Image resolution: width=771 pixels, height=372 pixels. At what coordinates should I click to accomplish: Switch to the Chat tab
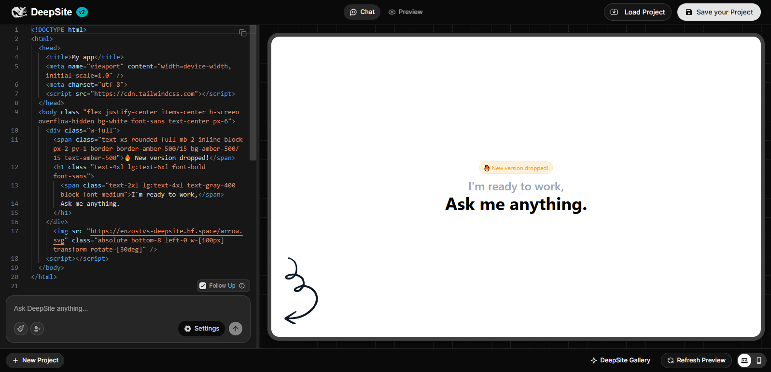[362, 12]
